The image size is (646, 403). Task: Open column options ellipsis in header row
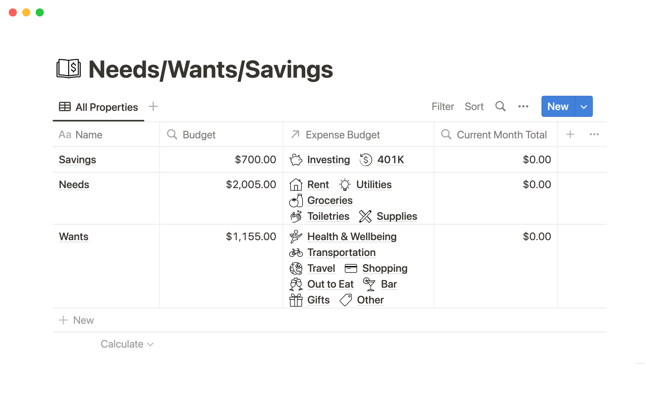[x=594, y=134]
